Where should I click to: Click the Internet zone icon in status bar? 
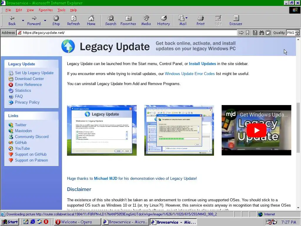260,214
